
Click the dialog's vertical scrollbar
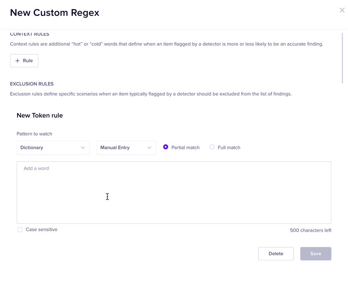tap(343, 58)
